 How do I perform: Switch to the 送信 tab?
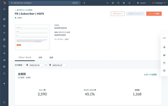pyautogui.click(x=51, y=57)
